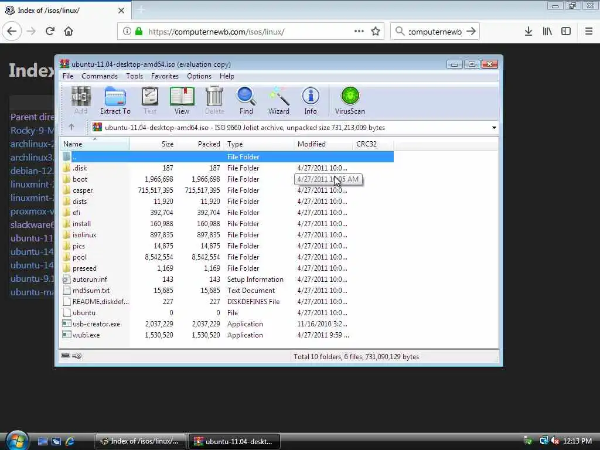Bookmark this page with star icon
The image size is (600, 450).
(x=376, y=32)
